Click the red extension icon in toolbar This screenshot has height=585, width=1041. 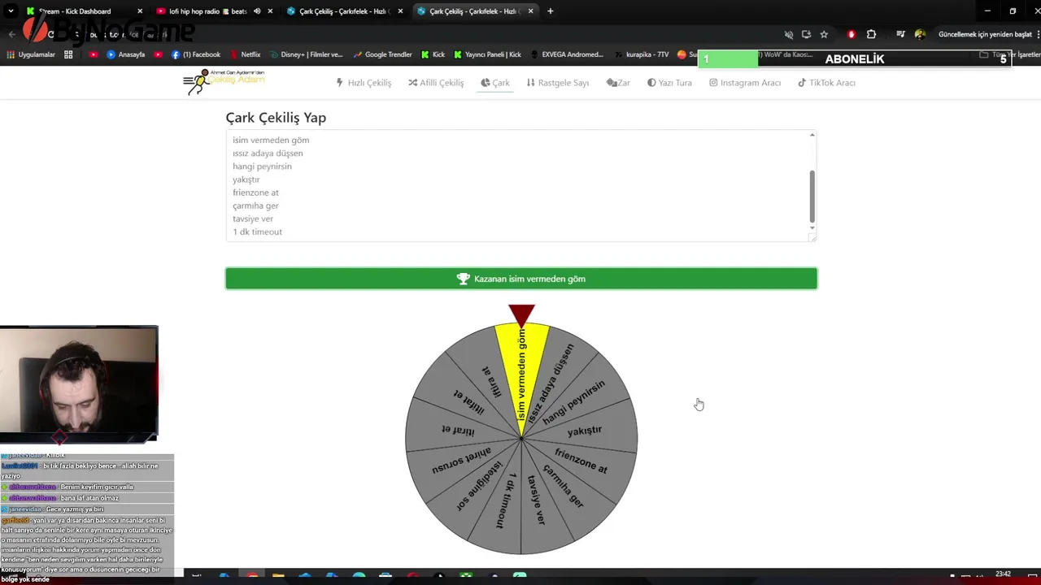coord(852,34)
